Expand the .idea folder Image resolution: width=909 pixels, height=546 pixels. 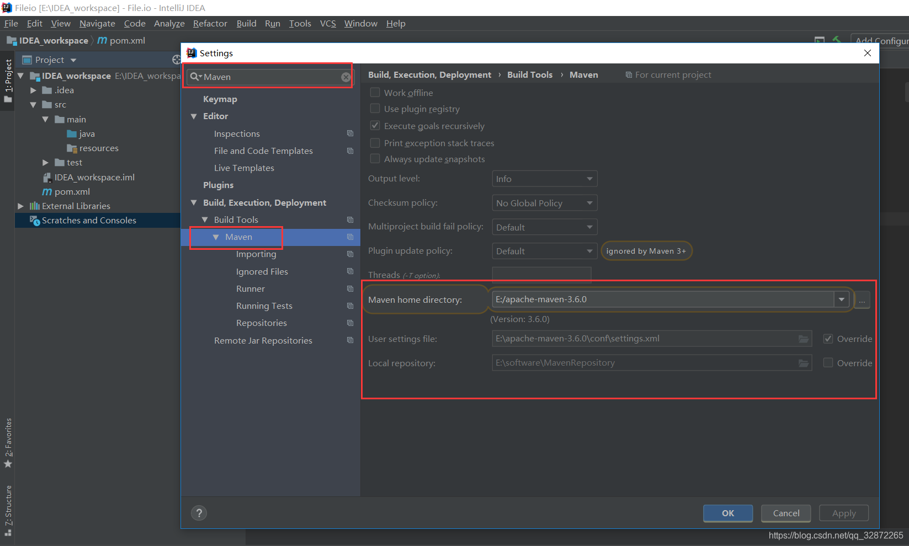tap(33, 90)
